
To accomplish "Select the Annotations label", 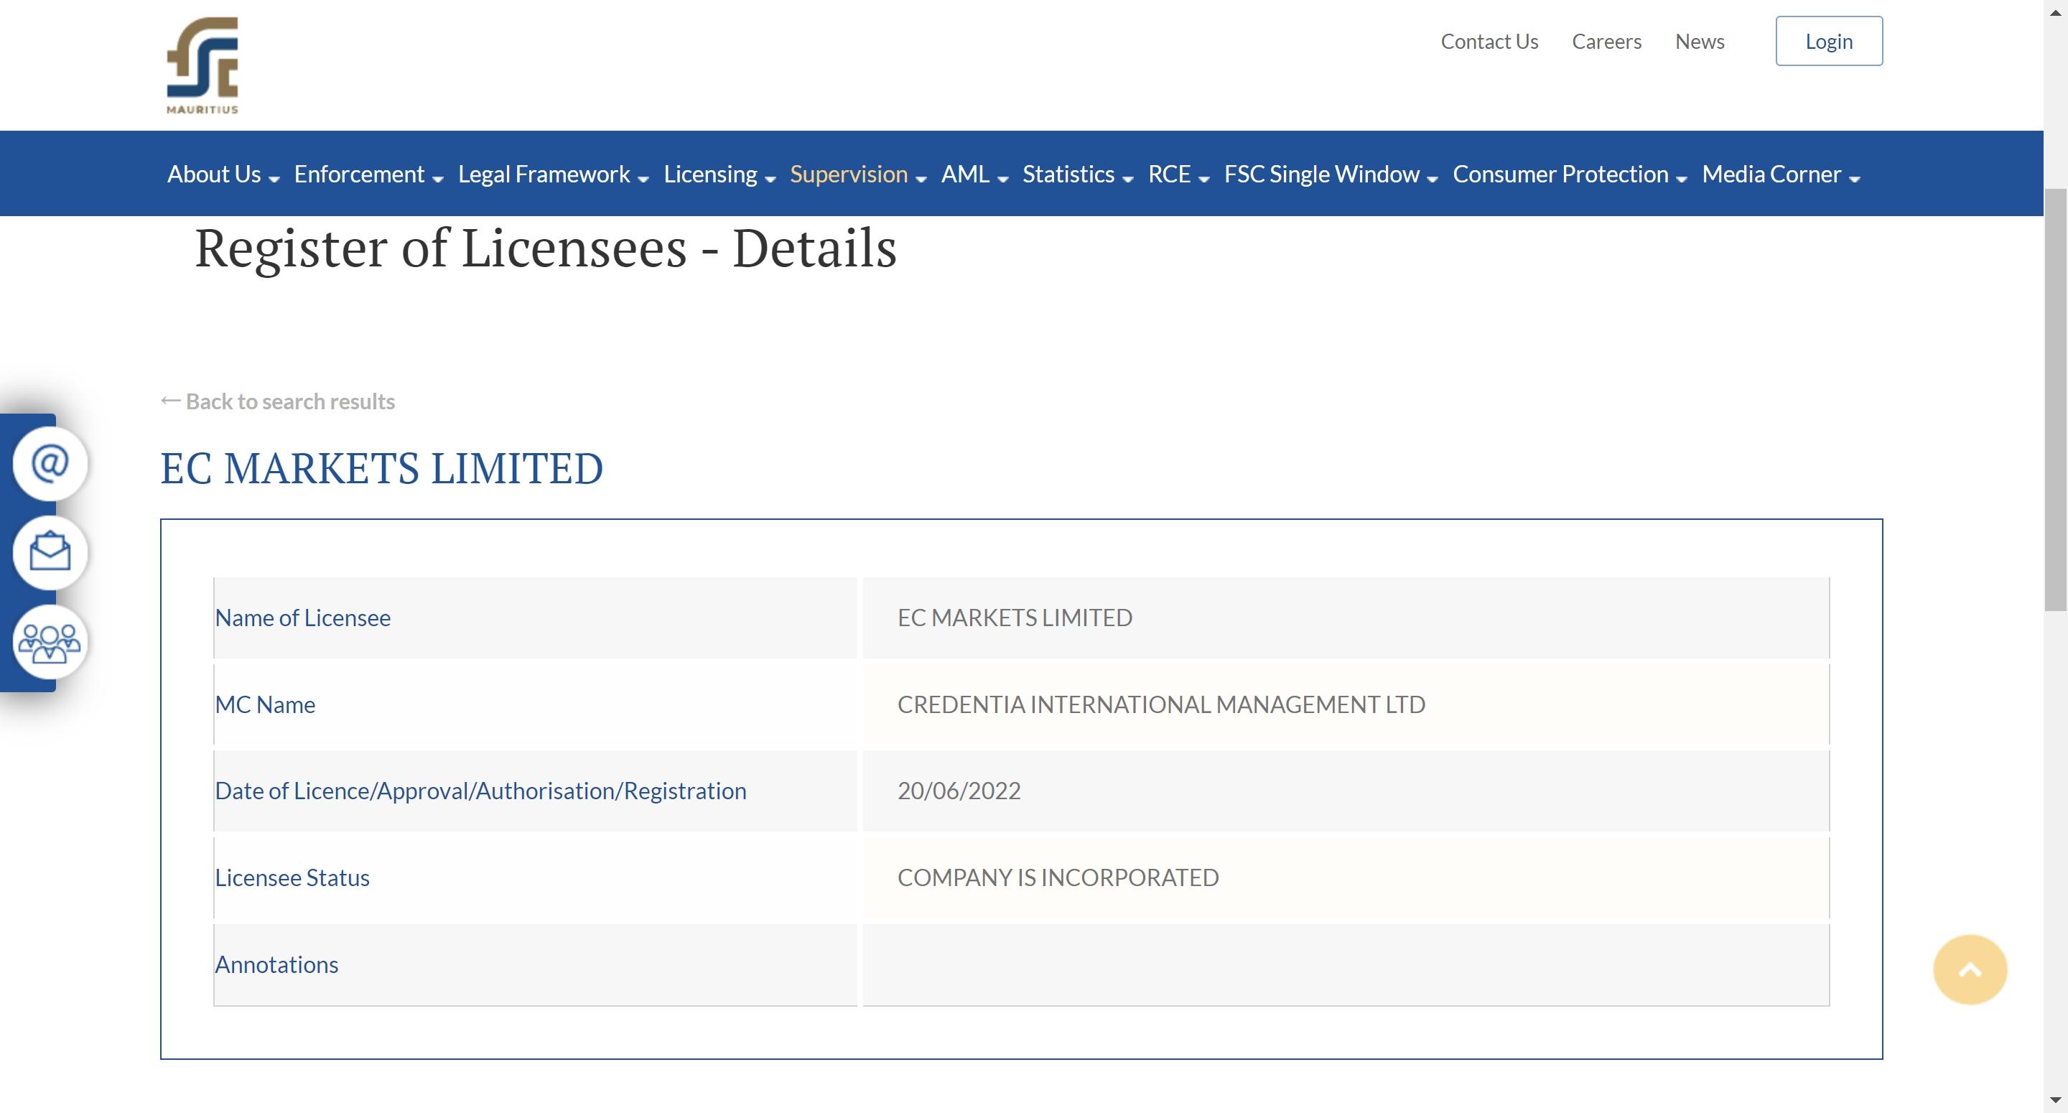I will click(x=276, y=964).
